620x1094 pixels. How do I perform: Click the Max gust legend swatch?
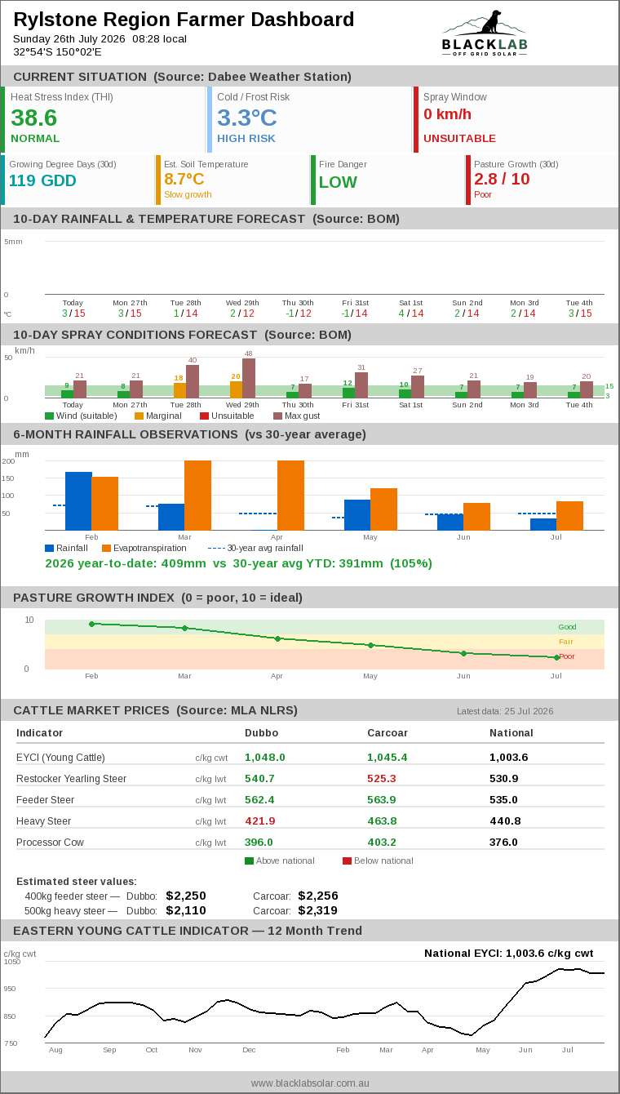(x=277, y=416)
